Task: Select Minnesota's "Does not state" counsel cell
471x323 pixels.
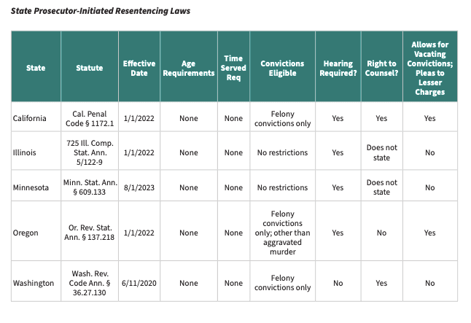Action: coord(382,187)
